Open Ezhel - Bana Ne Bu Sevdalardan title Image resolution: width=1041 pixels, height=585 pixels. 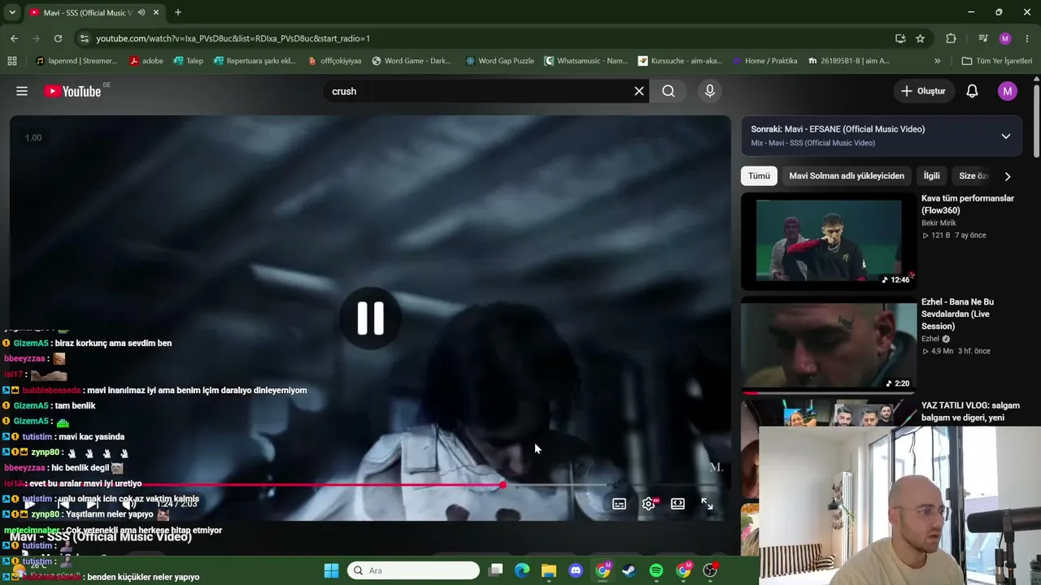(958, 314)
